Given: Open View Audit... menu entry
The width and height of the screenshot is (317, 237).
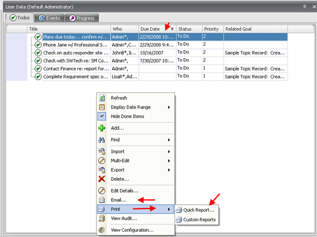Looking at the screenshot, I should 136,218.
